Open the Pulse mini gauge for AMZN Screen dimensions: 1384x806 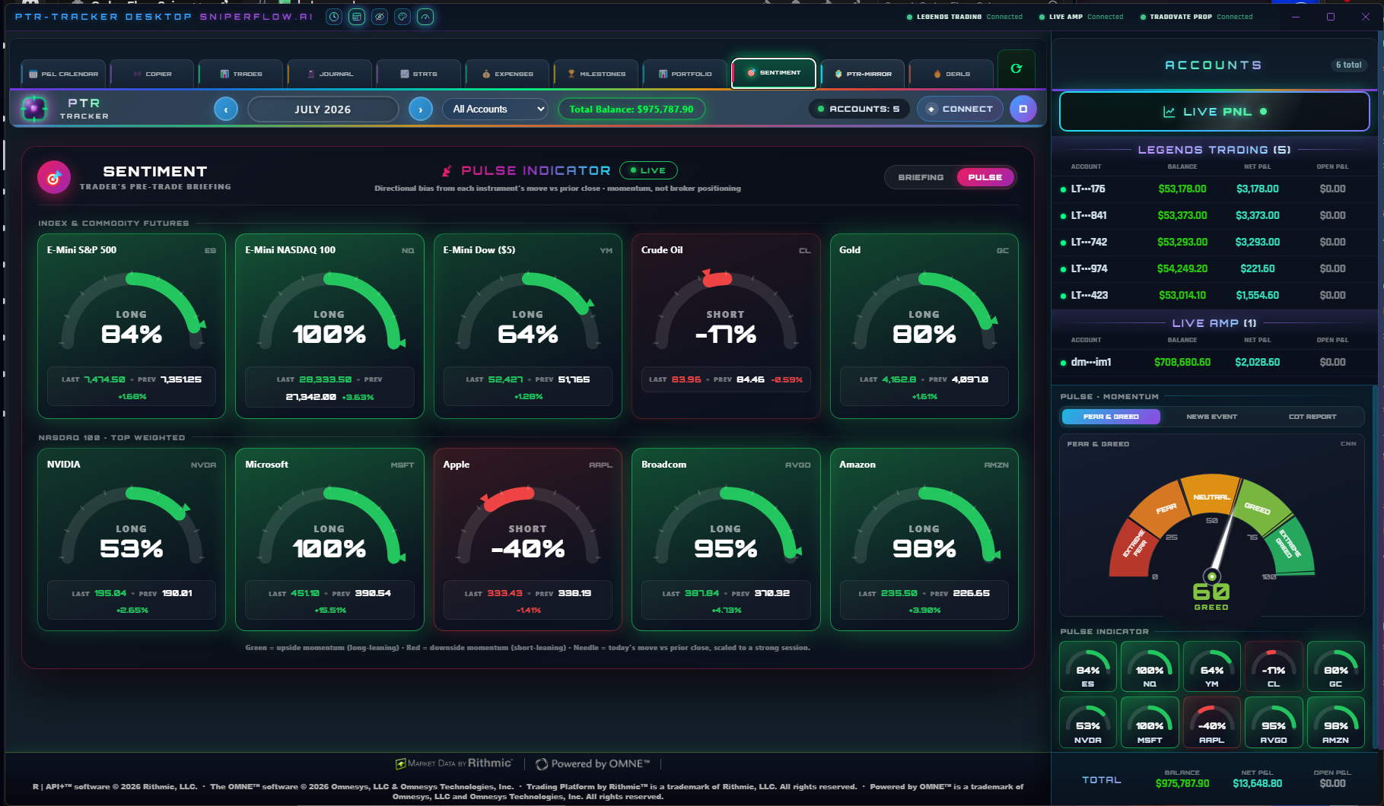pyautogui.click(x=1335, y=722)
